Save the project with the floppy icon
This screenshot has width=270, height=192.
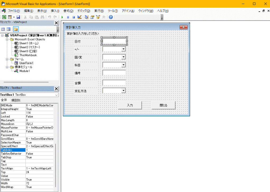(x=18, y=17)
